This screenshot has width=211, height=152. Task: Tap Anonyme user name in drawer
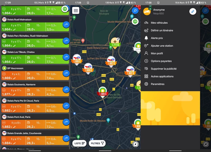pyautogui.click(x=159, y=10)
